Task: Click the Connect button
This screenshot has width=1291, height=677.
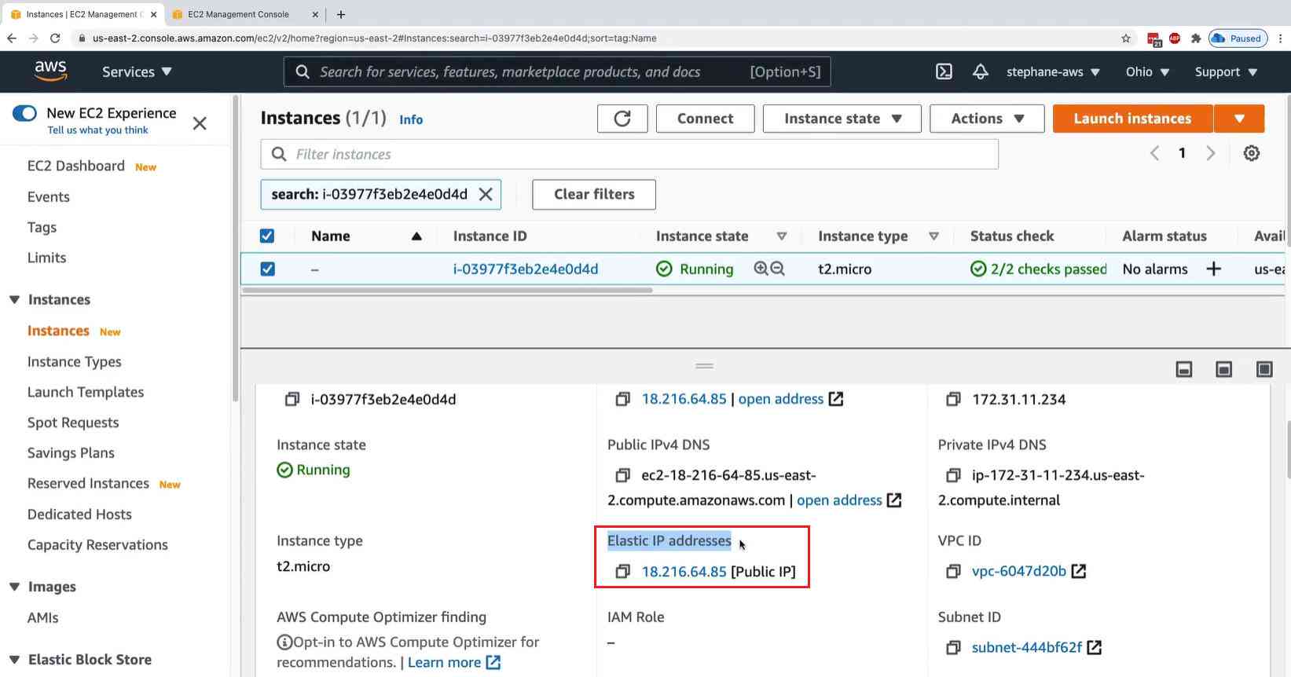Action: [x=705, y=119]
